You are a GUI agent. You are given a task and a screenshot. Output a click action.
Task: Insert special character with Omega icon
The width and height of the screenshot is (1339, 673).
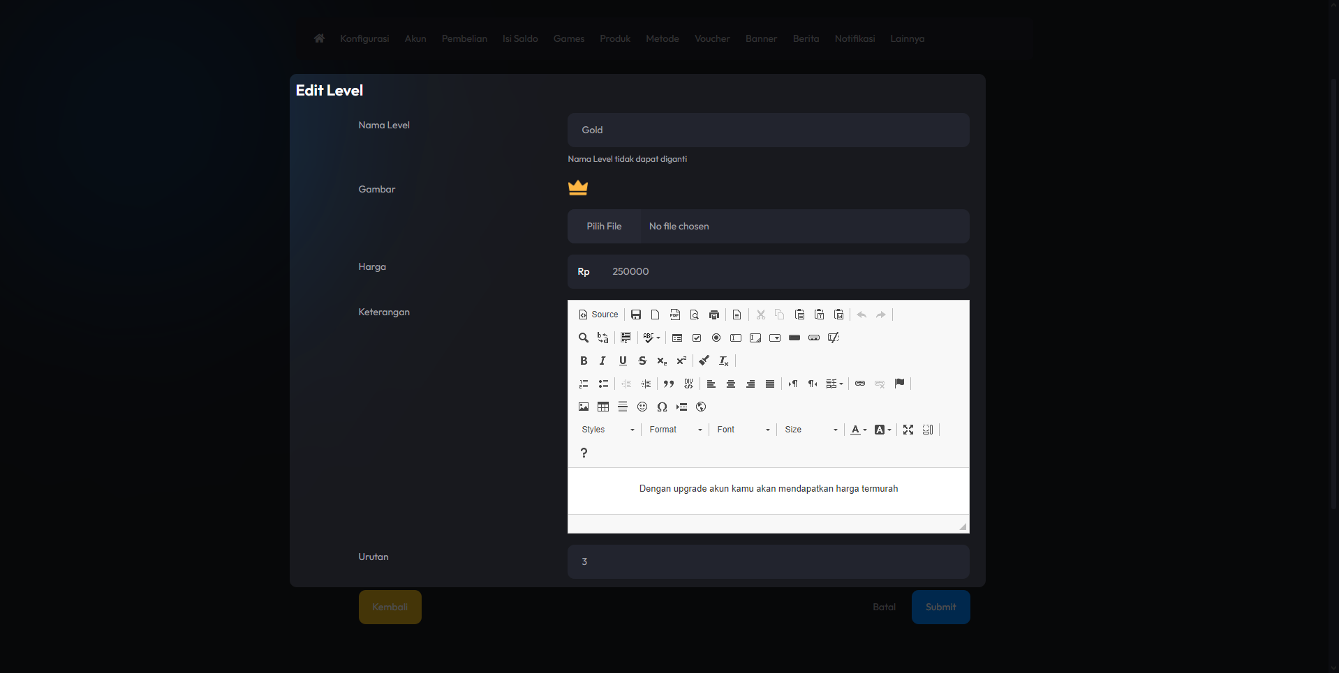(x=662, y=407)
